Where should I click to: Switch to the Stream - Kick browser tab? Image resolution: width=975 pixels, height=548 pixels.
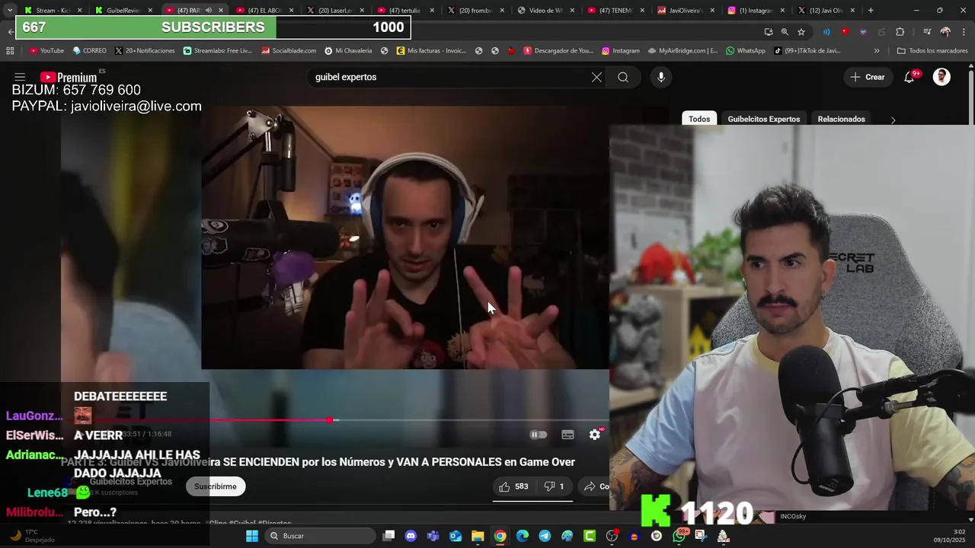[x=53, y=11]
